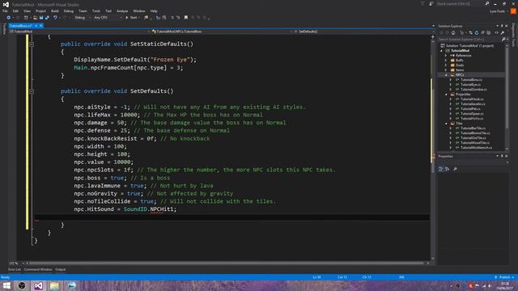Open the Edit menu
Screen dimensions: 518x291
[15, 11]
